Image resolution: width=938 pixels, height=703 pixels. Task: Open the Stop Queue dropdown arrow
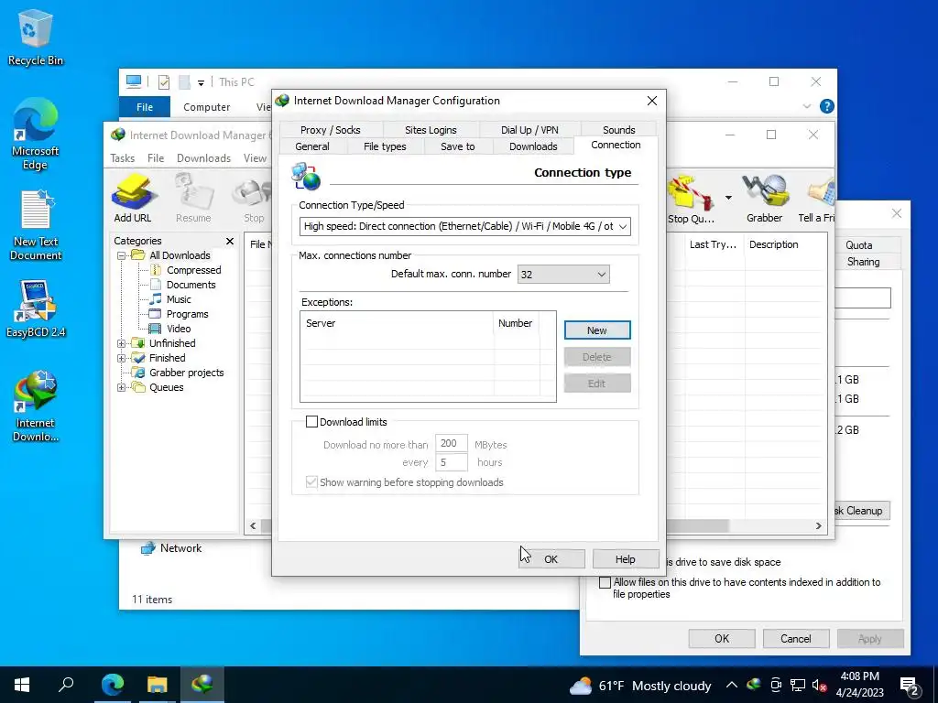[728, 198]
